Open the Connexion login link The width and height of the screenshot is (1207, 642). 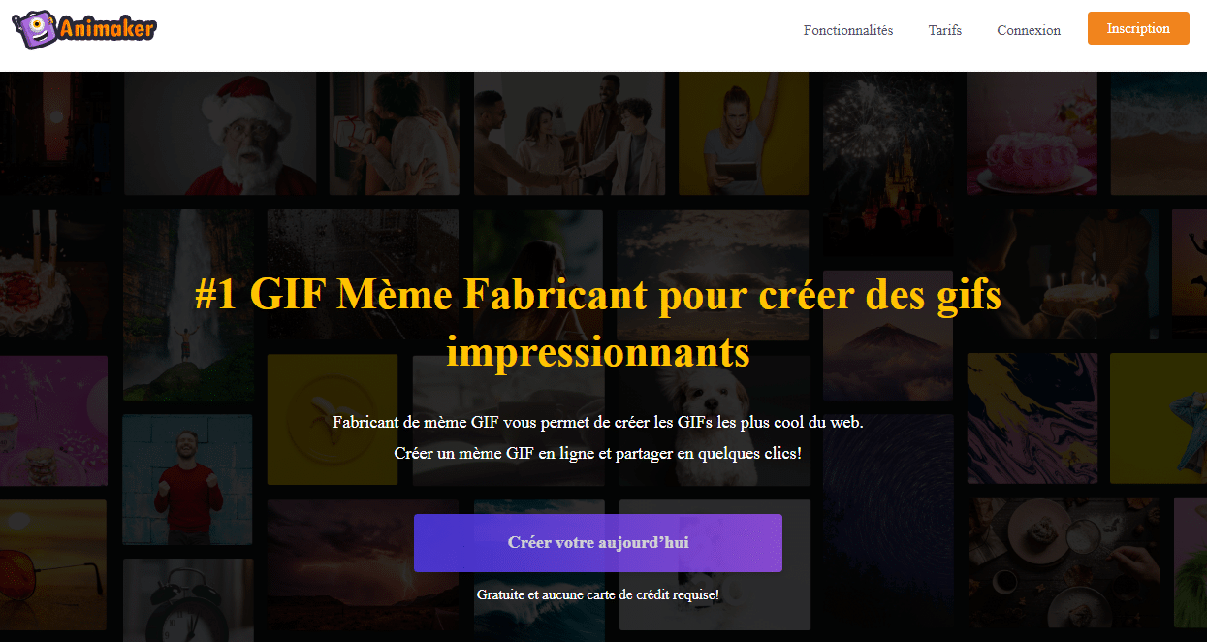pyautogui.click(x=1028, y=30)
